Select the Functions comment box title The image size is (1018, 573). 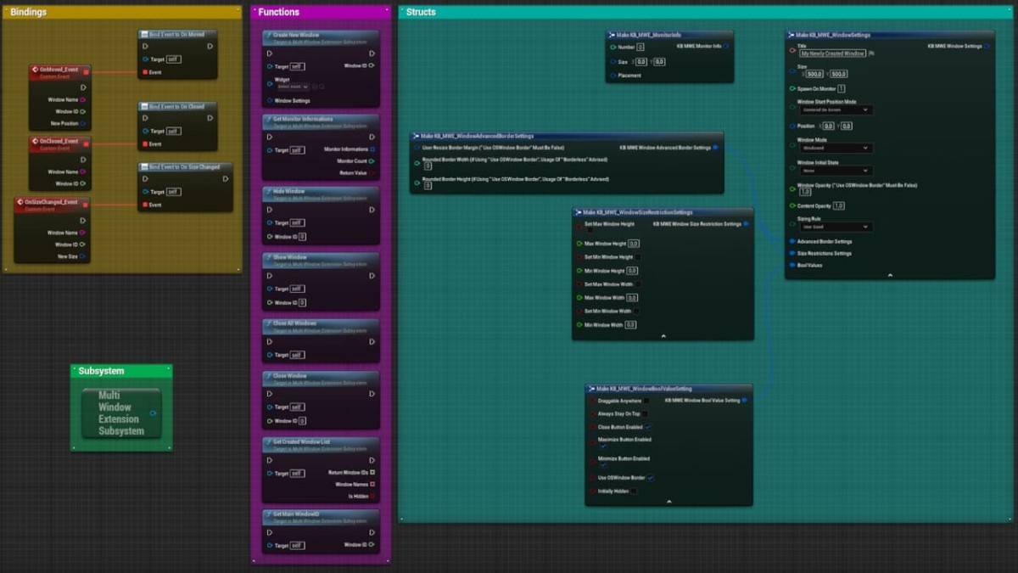pyautogui.click(x=279, y=13)
